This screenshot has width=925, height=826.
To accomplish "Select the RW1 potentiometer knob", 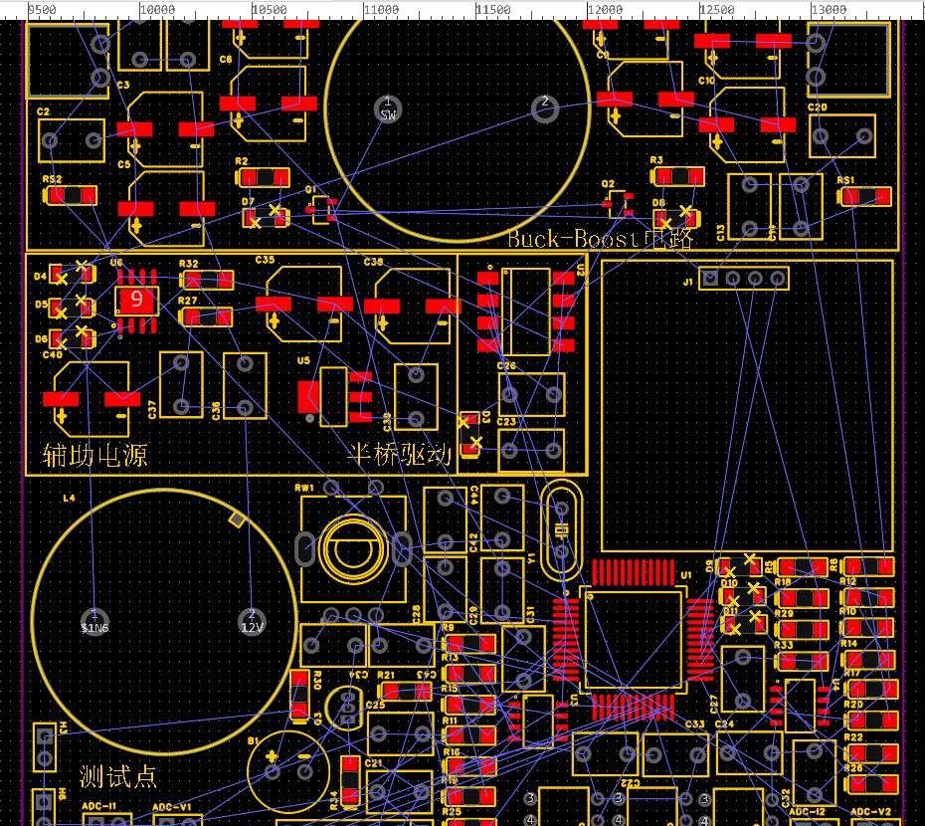I will (x=353, y=549).
